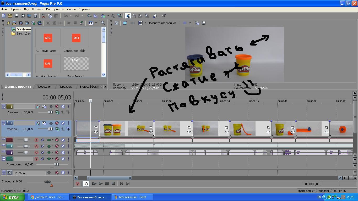Create a new project with toolbar icon
This screenshot has height=201, width=358.
(x=4, y=16)
